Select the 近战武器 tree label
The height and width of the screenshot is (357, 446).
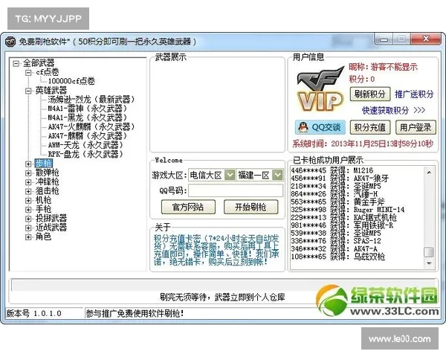(x=51, y=228)
